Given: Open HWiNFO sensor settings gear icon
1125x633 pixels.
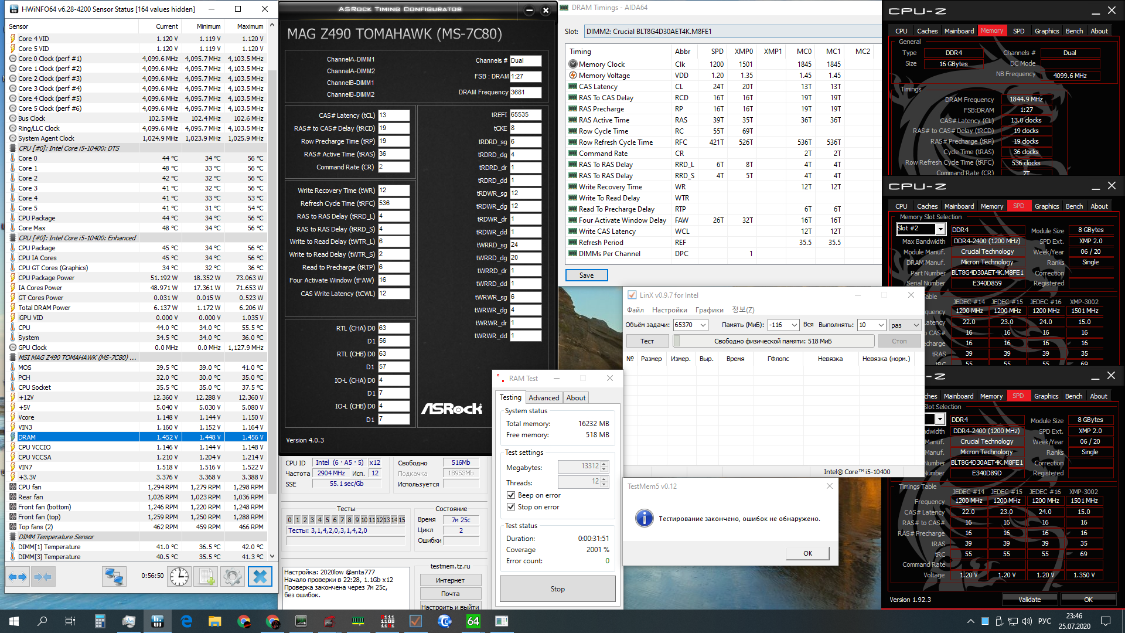Looking at the screenshot, I should pos(233,577).
